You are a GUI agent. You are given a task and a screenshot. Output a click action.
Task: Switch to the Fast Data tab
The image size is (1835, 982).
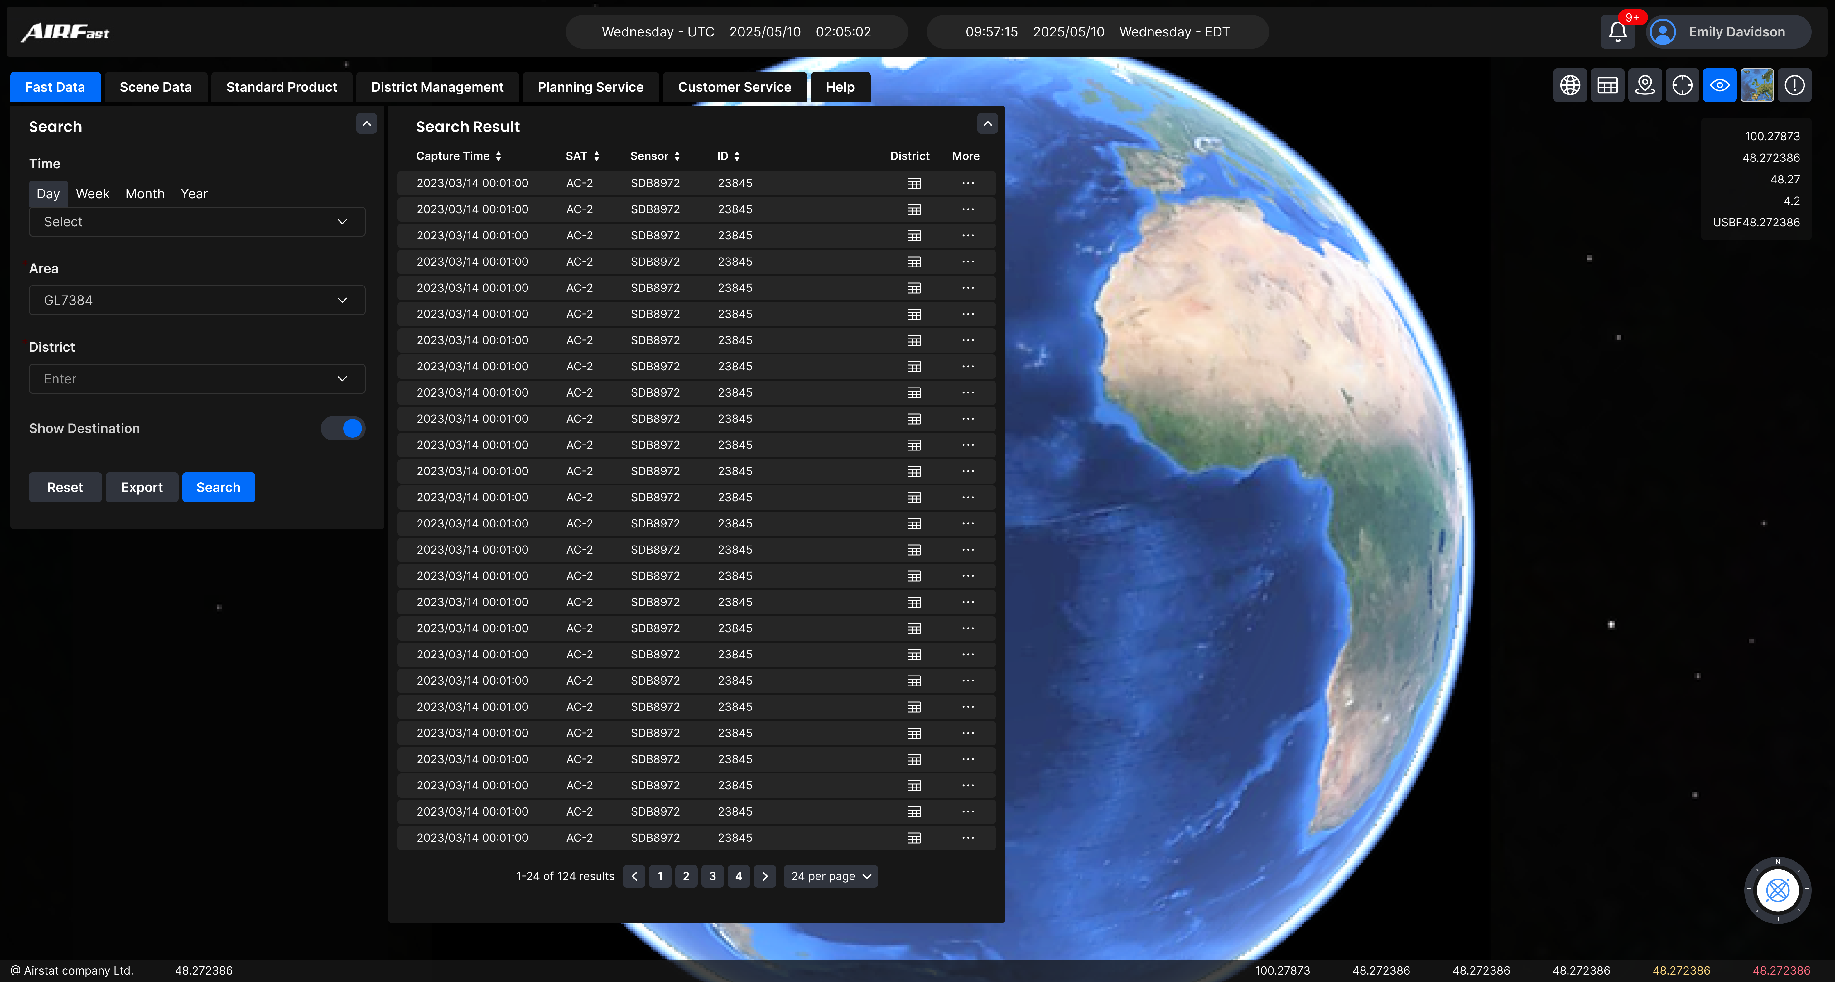[55, 87]
